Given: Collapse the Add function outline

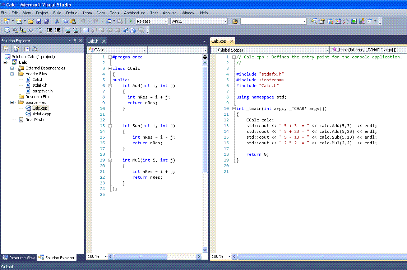Looking at the screenshot, I should (110, 86).
